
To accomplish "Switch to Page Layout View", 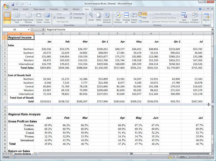I will point(17,18).
